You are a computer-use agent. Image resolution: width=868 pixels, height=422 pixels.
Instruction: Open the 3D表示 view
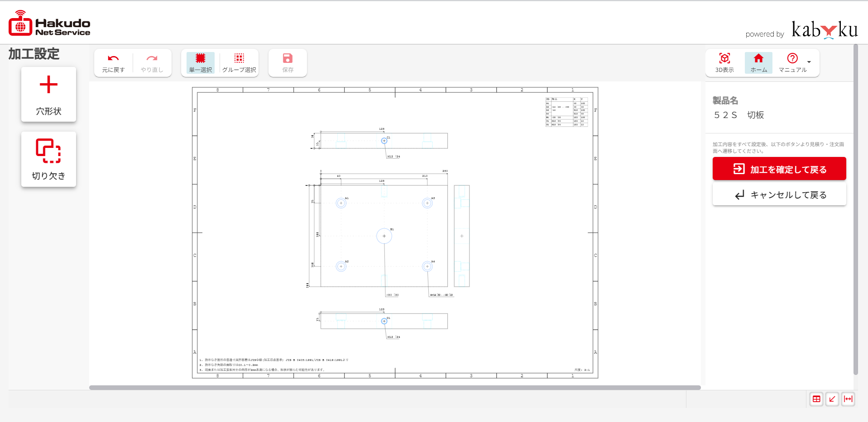[724, 59]
